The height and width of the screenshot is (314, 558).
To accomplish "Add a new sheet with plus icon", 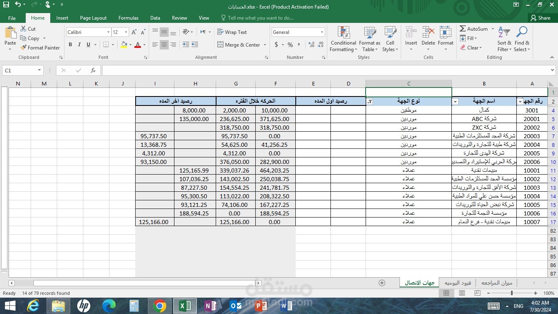I will [x=382, y=283].
